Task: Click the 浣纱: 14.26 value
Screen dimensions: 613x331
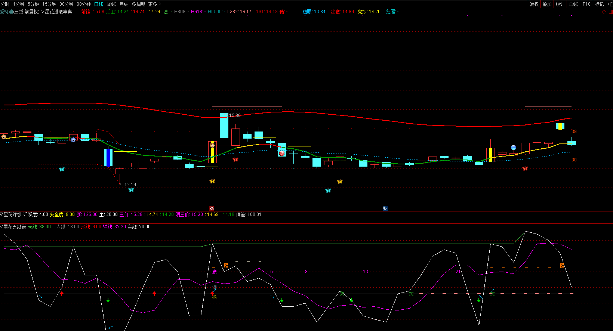Action: click(x=369, y=12)
